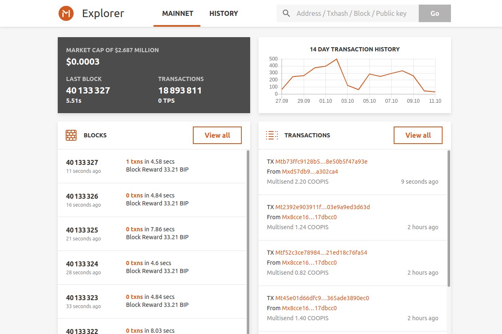Open block 40 133 323

tap(82, 298)
